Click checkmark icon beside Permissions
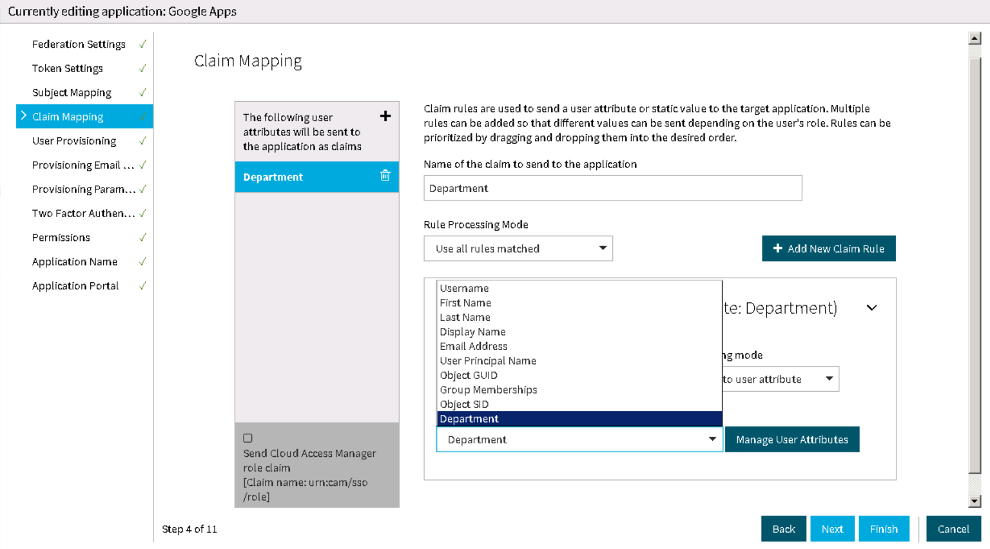This screenshot has width=990, height=549. pyautogui.click(x=142, y=237)
